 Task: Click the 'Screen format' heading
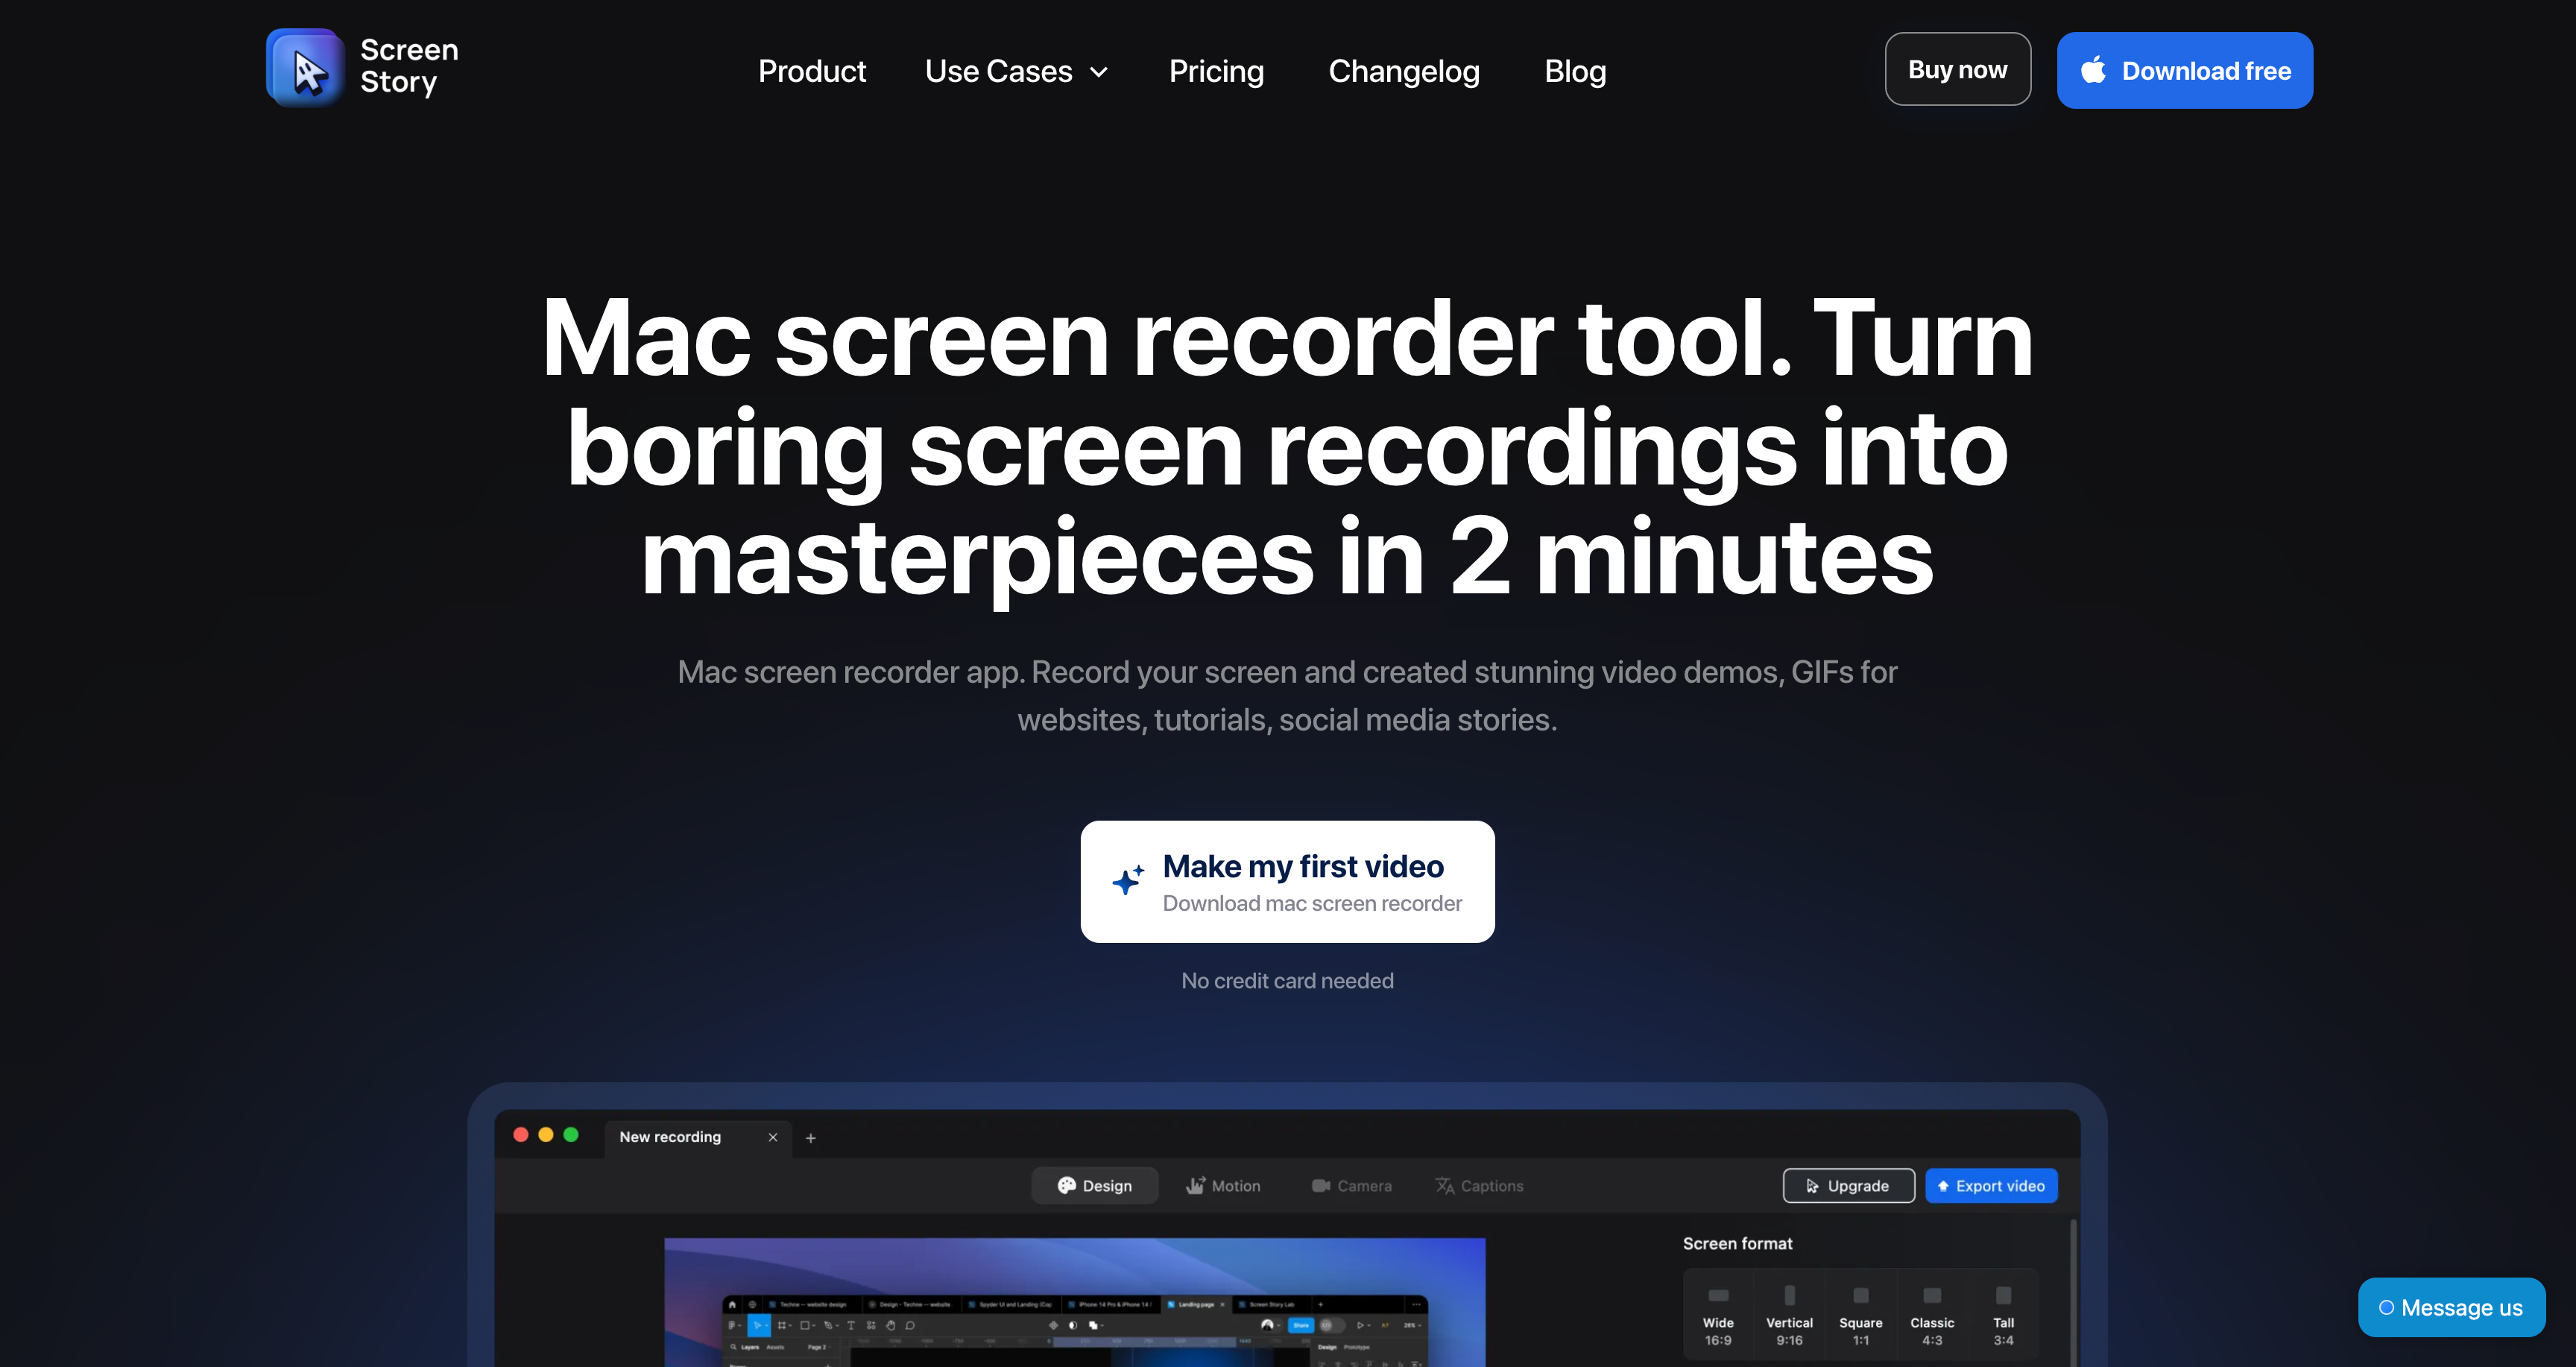pos(1737,1243)
